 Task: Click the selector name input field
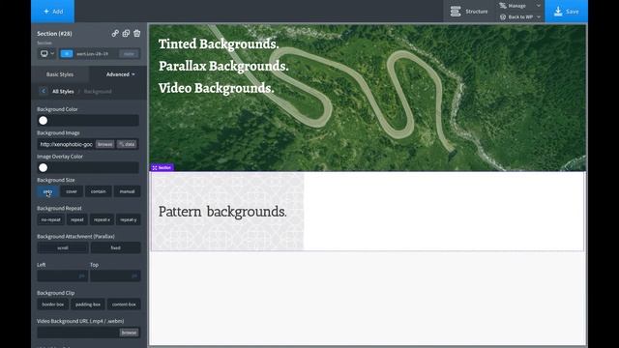tap(96, 54)
